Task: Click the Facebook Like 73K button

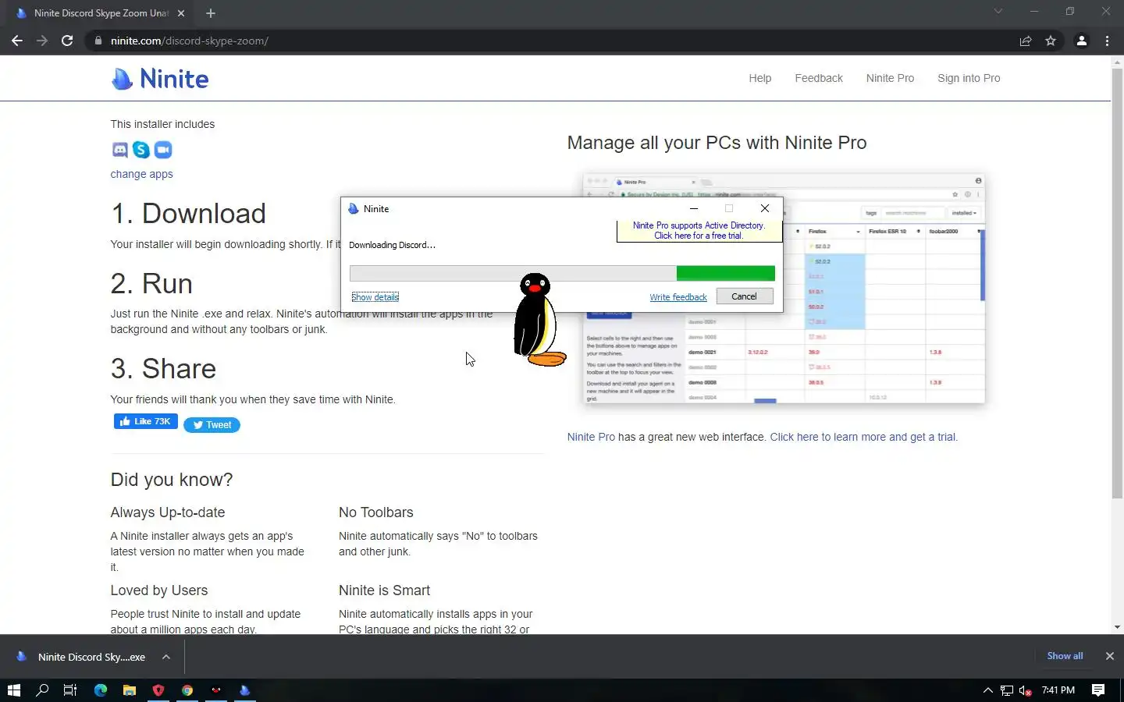Action: pos(146,421)
